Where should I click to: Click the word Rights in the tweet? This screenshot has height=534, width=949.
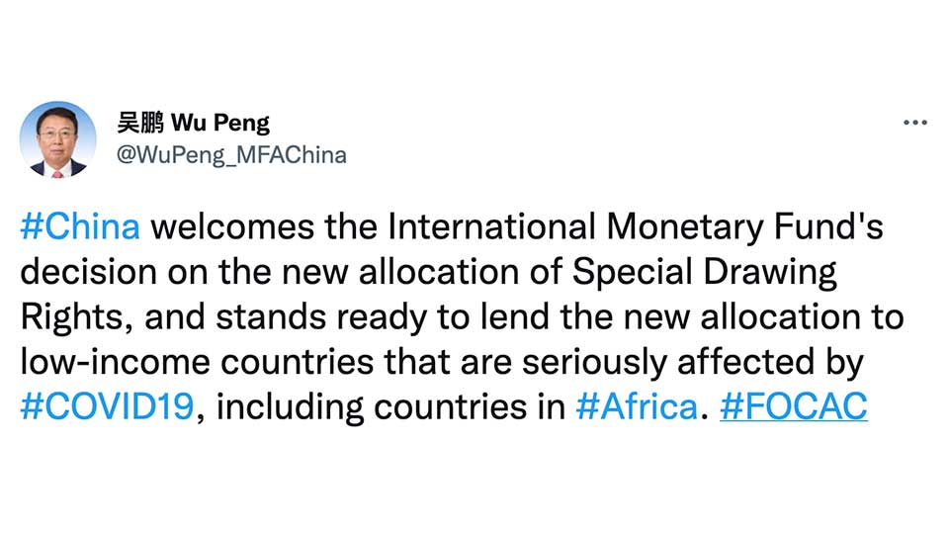pyautogui.click(x=71, y=317)
